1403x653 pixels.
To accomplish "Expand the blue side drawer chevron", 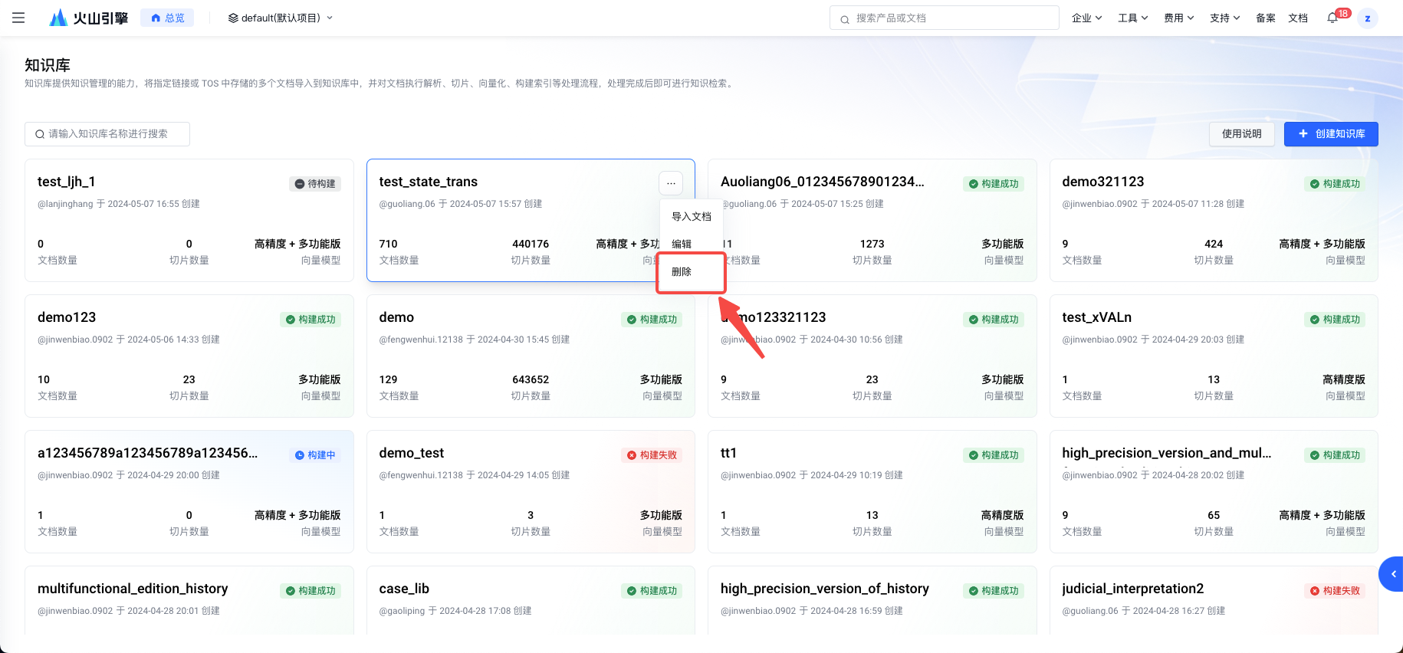I will (1392, 574).
